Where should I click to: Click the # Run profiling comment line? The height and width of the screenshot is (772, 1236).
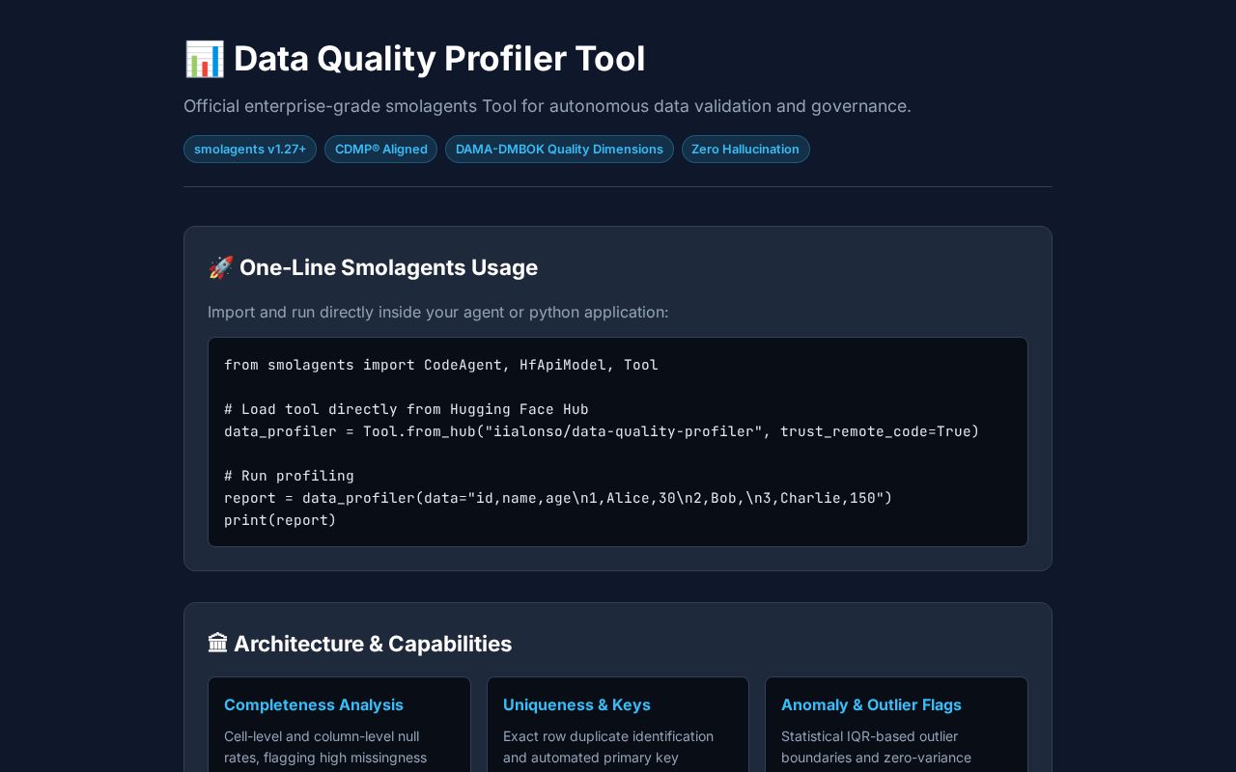[x=289, y=476]
